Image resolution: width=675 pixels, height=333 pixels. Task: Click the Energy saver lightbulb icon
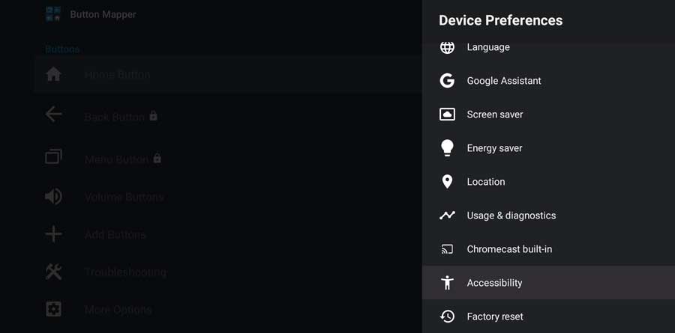pos(447,148)
